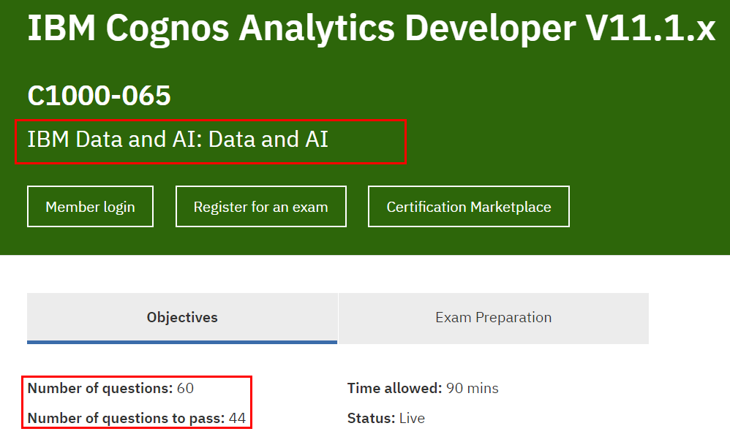Image resolution: width=730 pixels, height=434 pixels.
Task: Select the value 60 for questions
Action: [185, 388]
